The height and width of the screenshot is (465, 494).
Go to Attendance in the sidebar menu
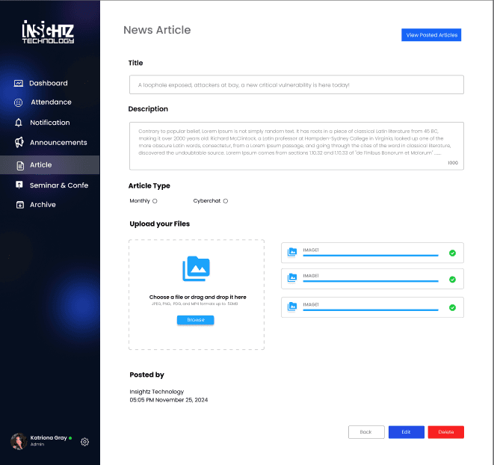click(x=51, y=102)
